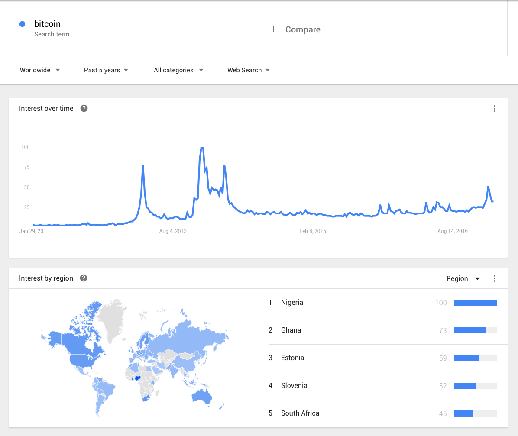Open Estonia from the region list
Image resolution: width=518 pixels, height=436 pixels.
pos(292,358)
